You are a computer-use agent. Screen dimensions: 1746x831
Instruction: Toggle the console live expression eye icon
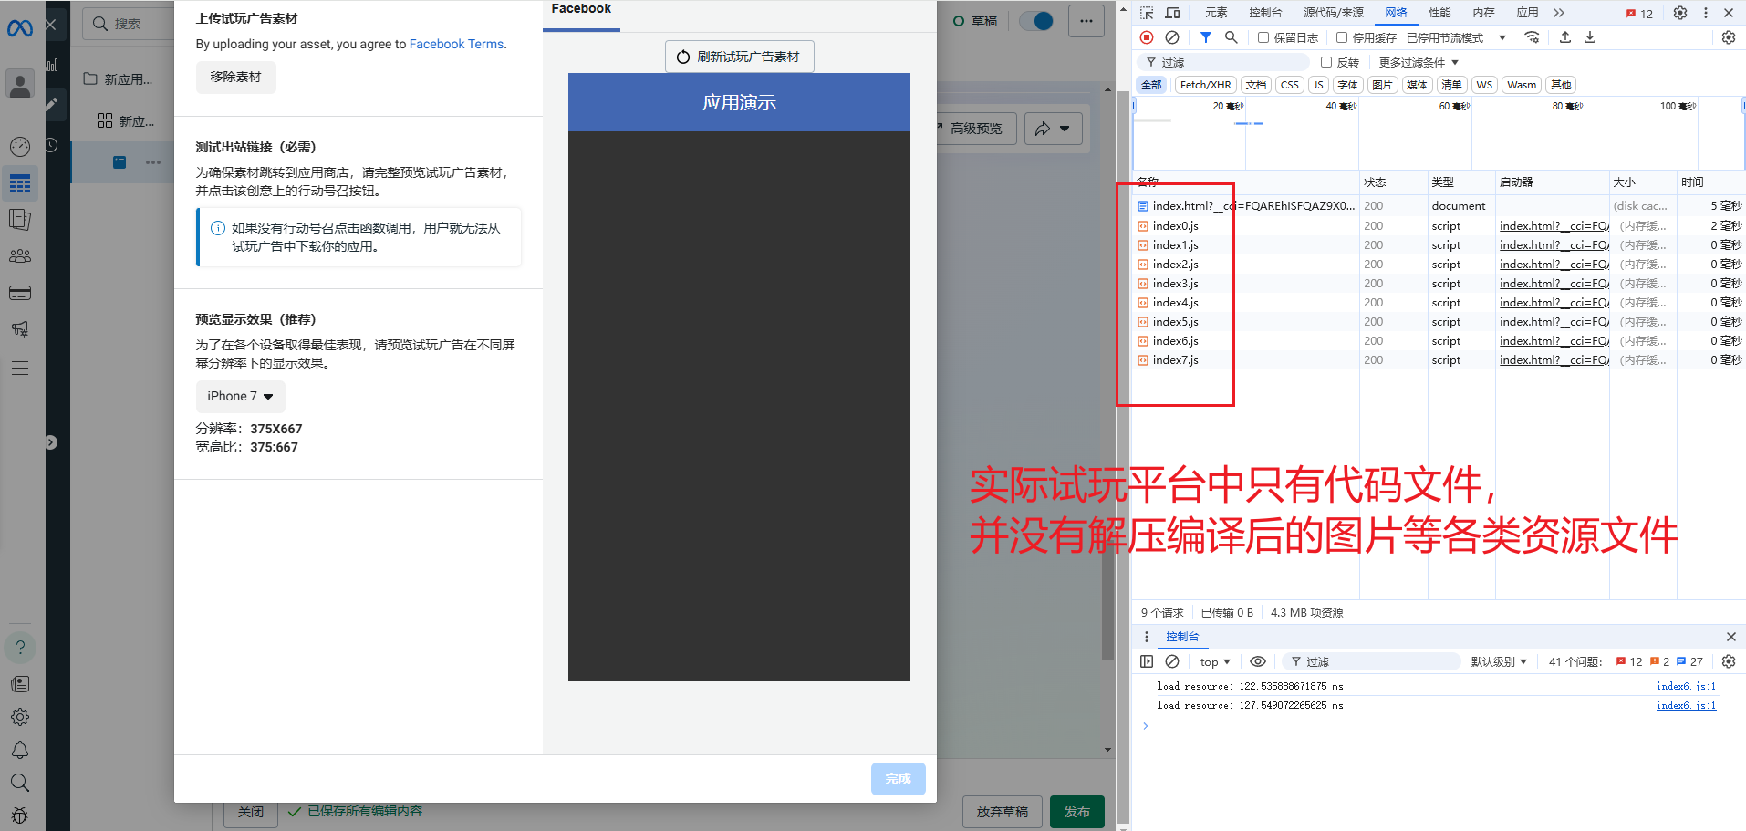pos(1258,661)
